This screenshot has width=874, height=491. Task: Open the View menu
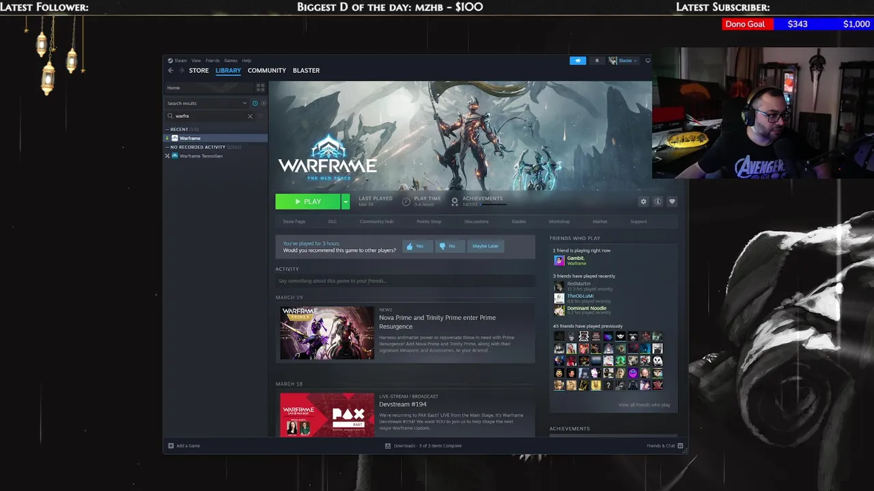(x=196, y=60)
